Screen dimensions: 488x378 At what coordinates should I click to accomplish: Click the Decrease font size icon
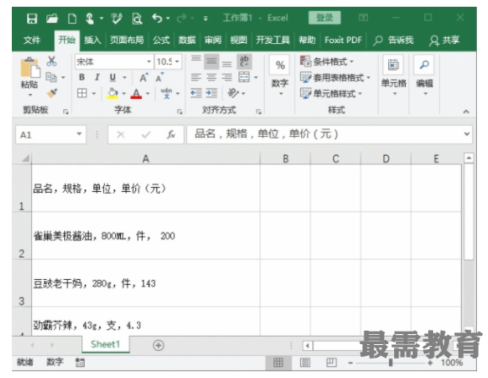tap(159, 77)
